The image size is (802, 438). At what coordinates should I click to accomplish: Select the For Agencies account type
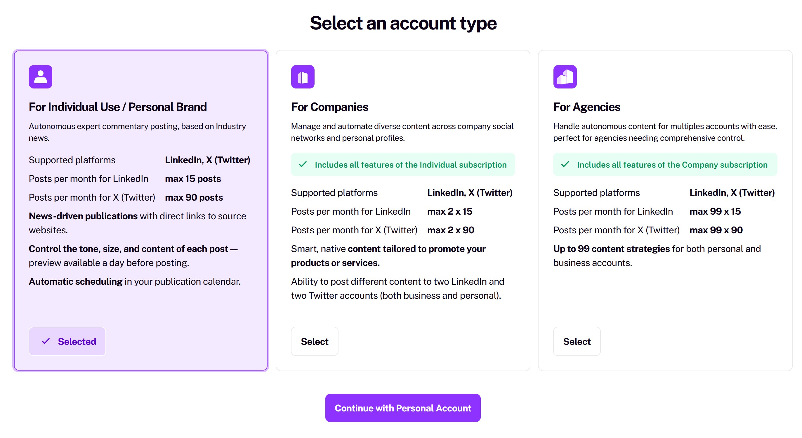click(x=577, y=342)
